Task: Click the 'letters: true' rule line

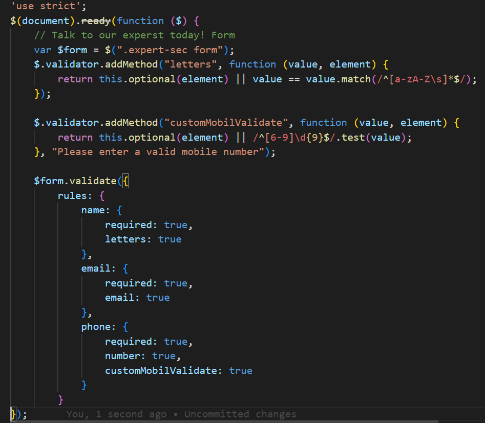Action: 143,239
